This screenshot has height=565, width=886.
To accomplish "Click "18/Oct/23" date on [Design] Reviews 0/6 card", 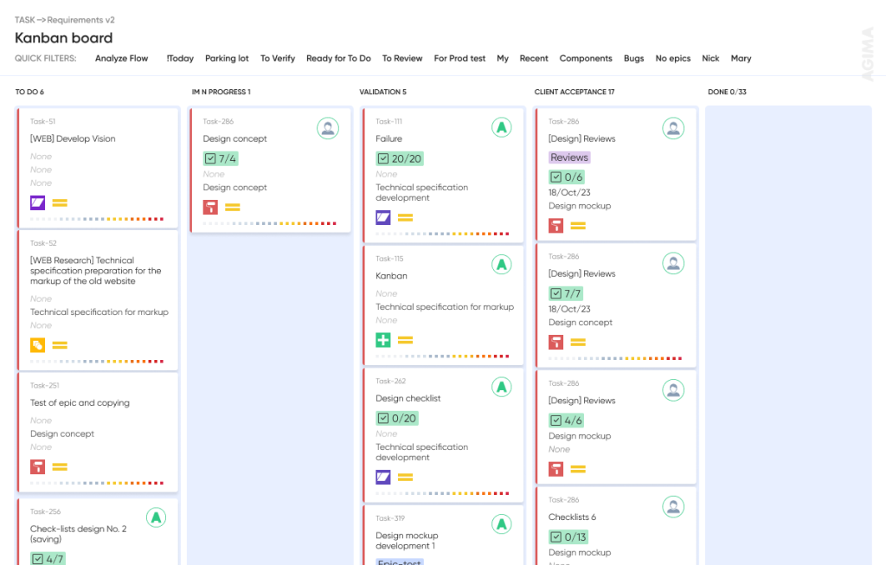I will [569, 192].
